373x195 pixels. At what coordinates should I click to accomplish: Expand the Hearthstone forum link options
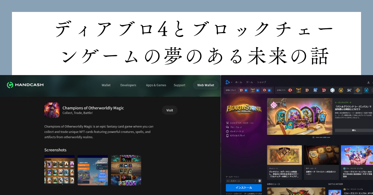coord(241,127)
